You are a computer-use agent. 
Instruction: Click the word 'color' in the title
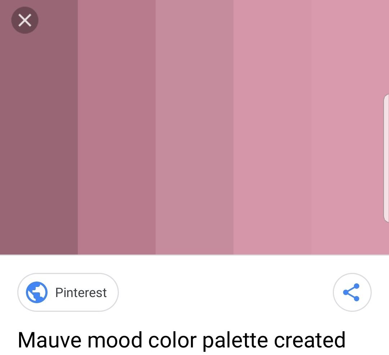coord(173,340)
